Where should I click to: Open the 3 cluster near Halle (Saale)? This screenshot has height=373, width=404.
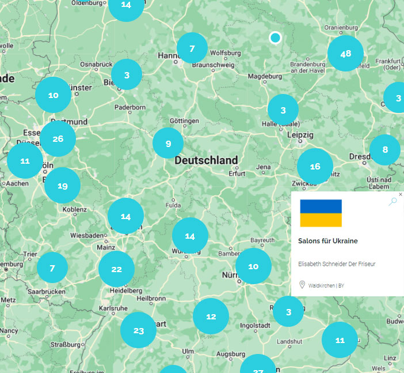tap(283, 110)
